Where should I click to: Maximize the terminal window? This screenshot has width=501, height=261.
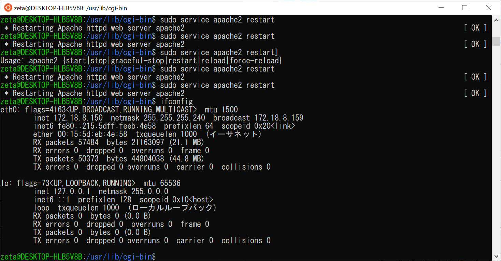click(x=464, y=8)
